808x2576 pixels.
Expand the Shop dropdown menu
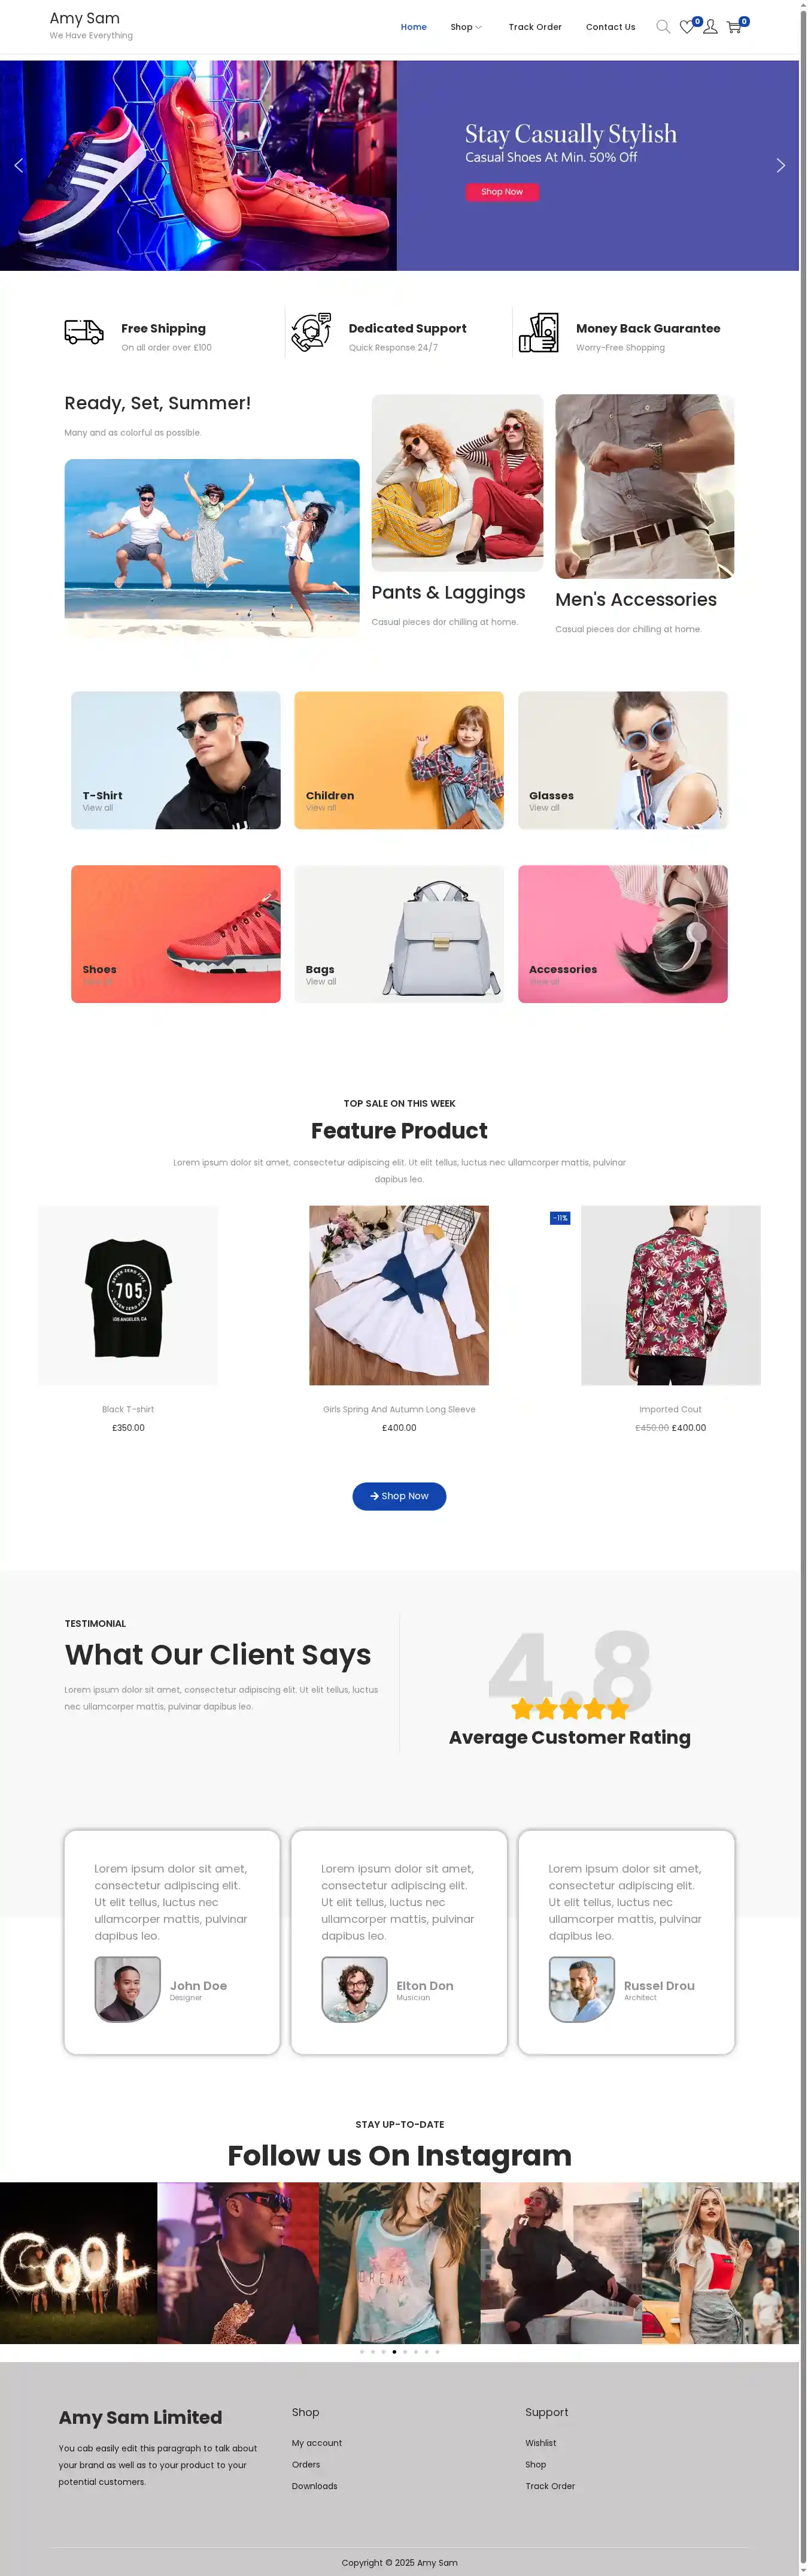466,27
